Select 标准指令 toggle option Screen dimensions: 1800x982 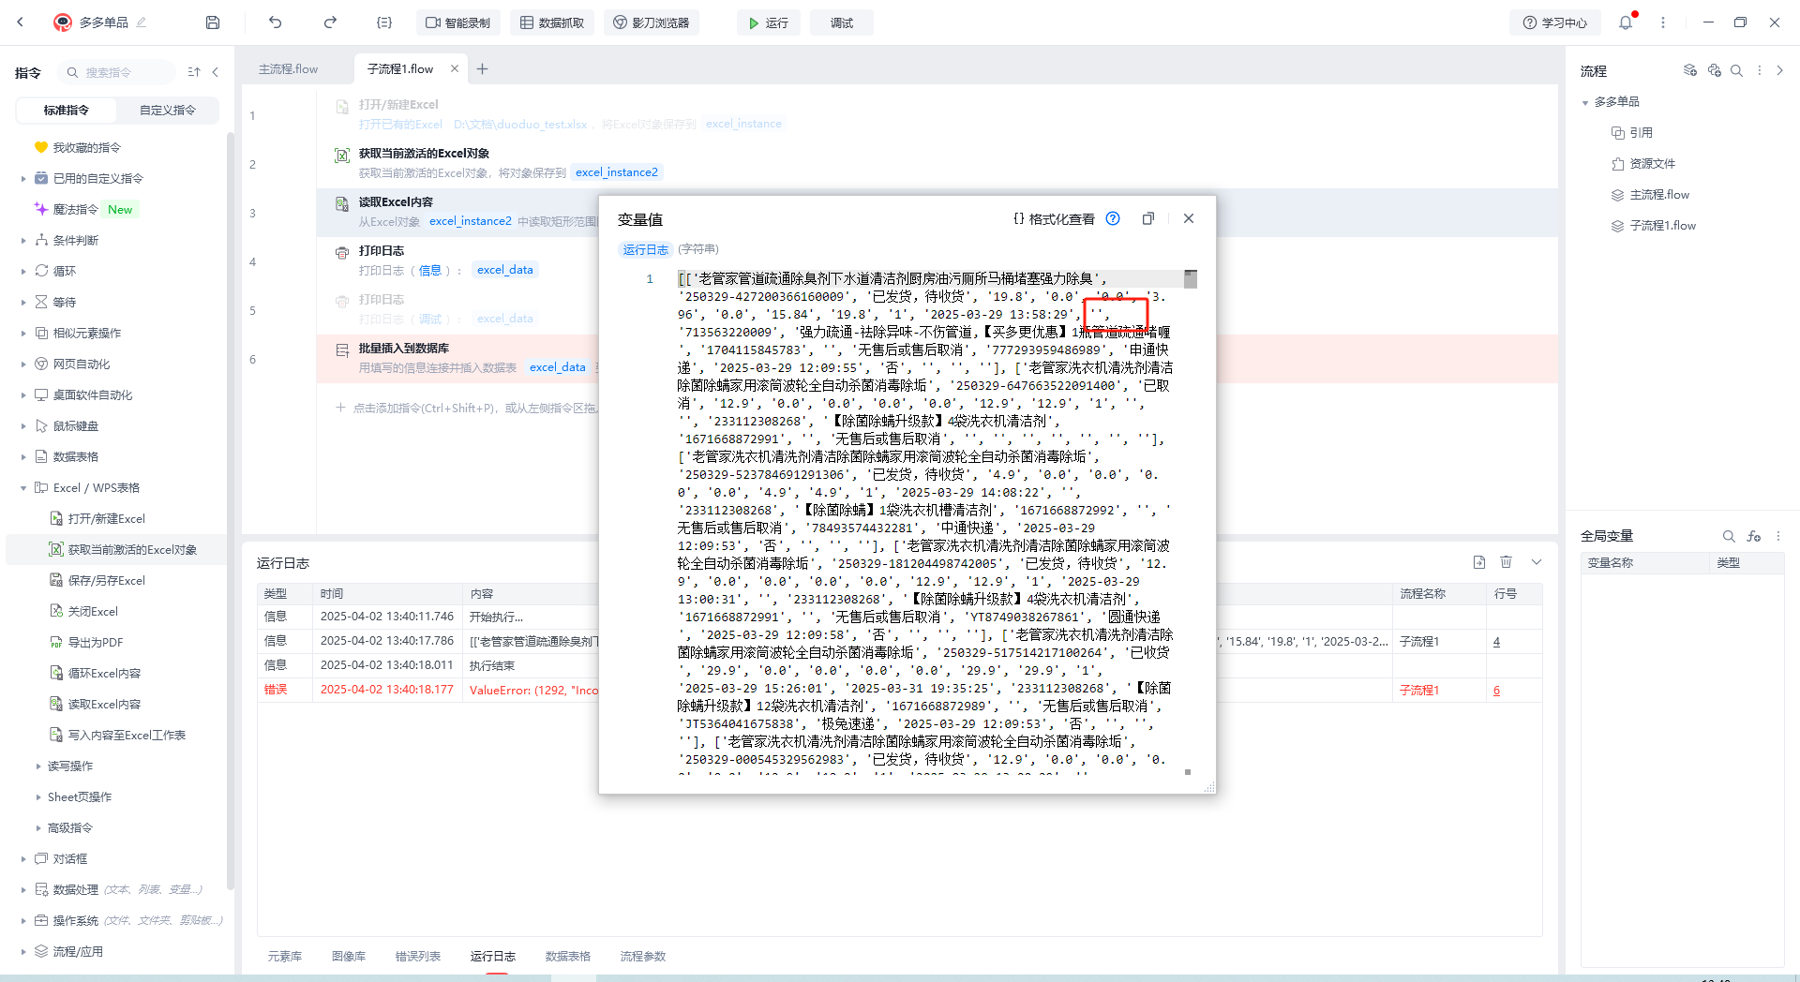(67, 110)
